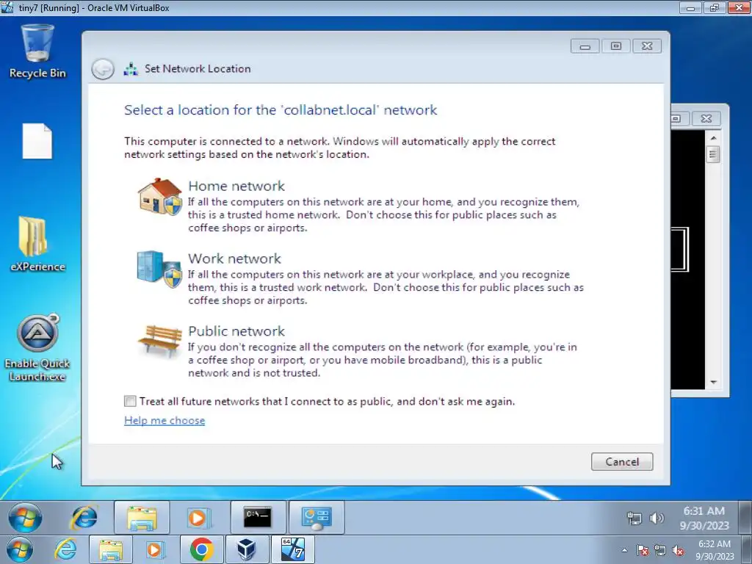Show hidden icons in host tray
Viewport: 752px width, 564px height.
pyautogui.click(x=624, y=551)
